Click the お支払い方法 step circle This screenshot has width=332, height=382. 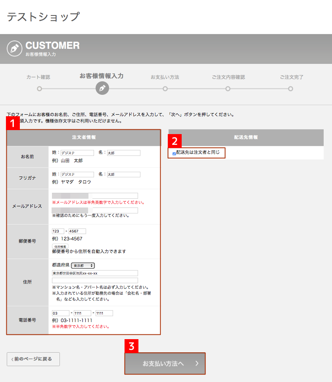pos(165,89)
